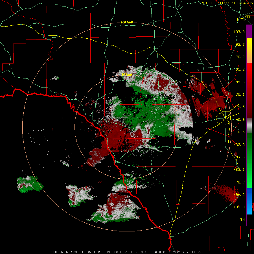This screenshot has height=254, width=254.
Task: Select the -78.7 scale value
Action: [239, 182]
